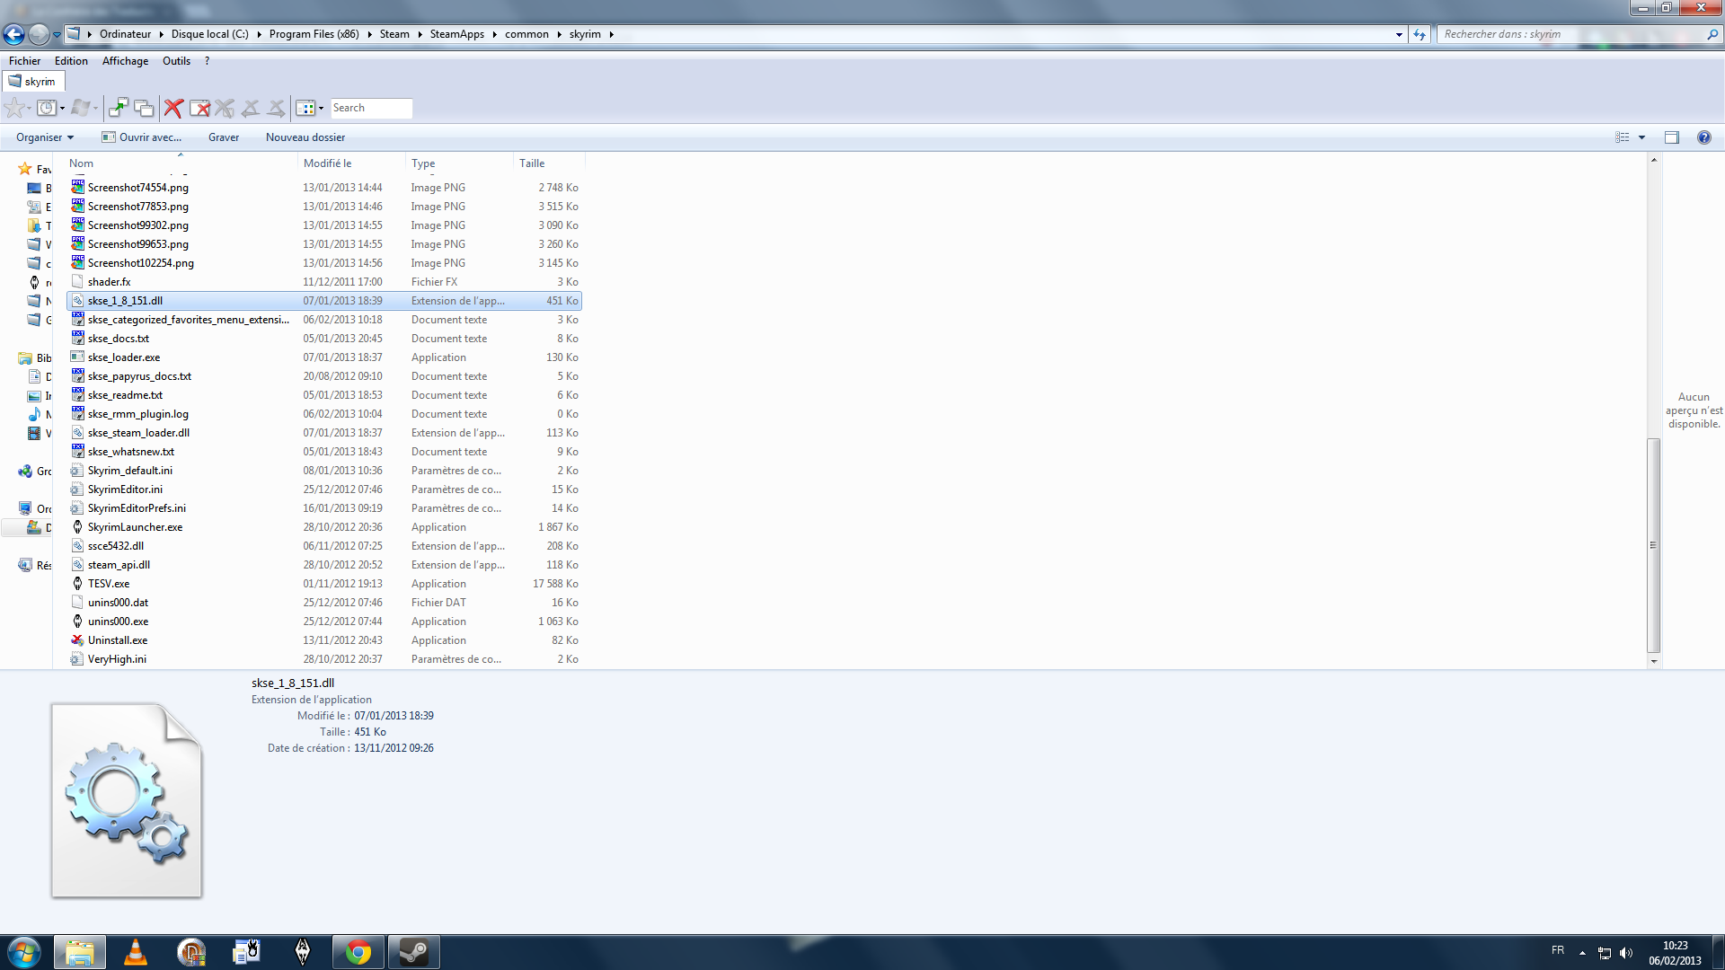Click the large DLL gear preview thumbnail
Screen dimensions: 1725x970
[x=127, y=800]
